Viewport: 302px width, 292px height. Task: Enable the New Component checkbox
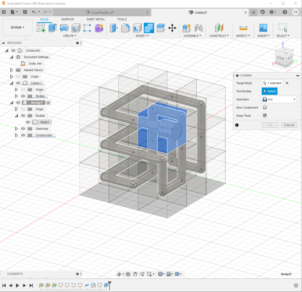pyautogui.click(x=265, y=107)
